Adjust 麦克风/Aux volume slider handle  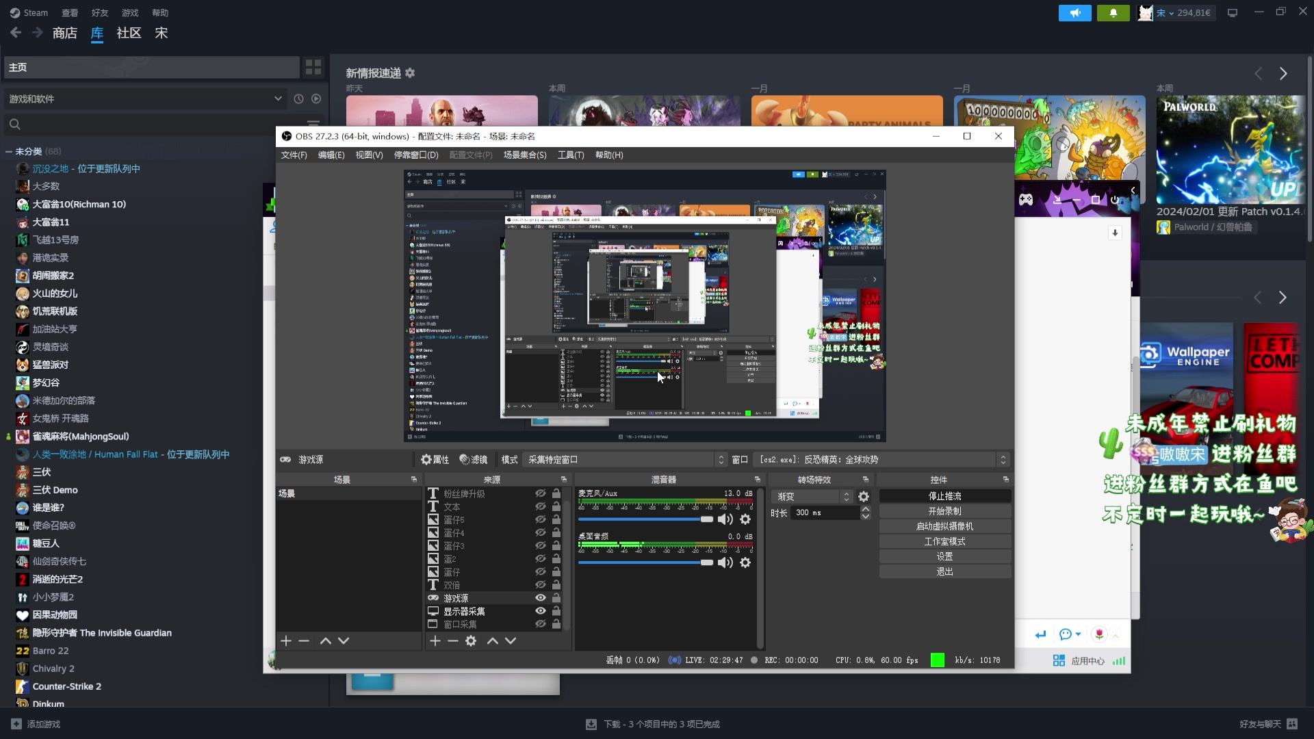click(x=706, y=519)
